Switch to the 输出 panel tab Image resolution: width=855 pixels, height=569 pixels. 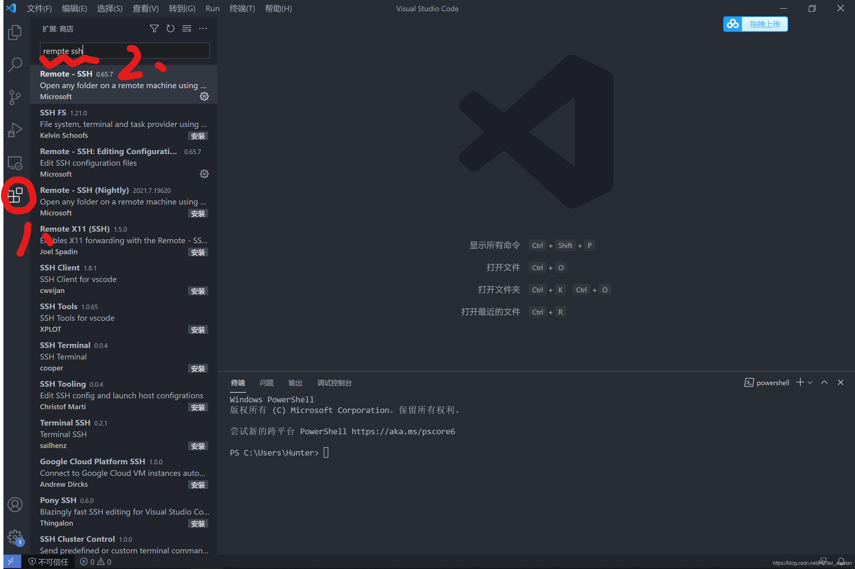tap(295, 382)
